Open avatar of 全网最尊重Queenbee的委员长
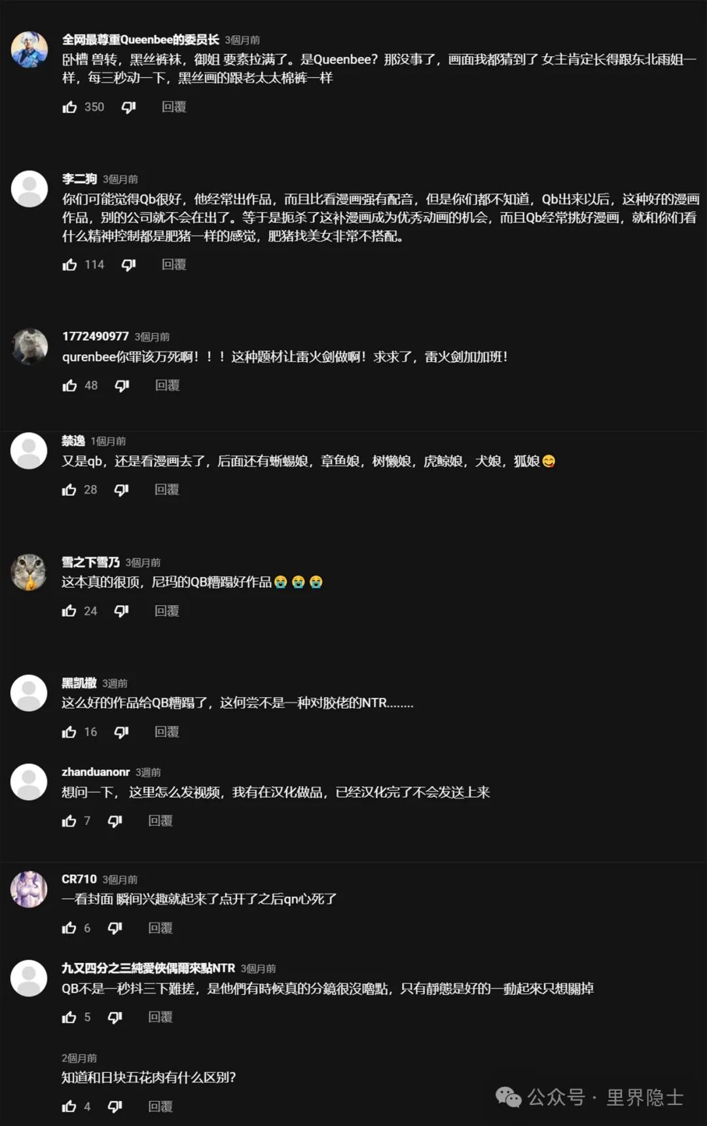Image resolution: width=707 pixels, height=1126 pixels. 29,49
